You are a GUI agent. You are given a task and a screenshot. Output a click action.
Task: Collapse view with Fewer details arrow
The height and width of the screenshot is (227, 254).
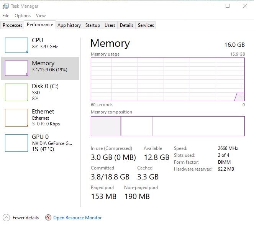(6, 217)
